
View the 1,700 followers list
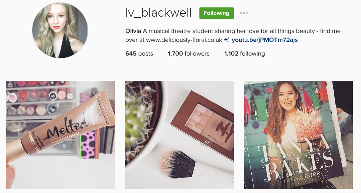(x=189, y=54)
